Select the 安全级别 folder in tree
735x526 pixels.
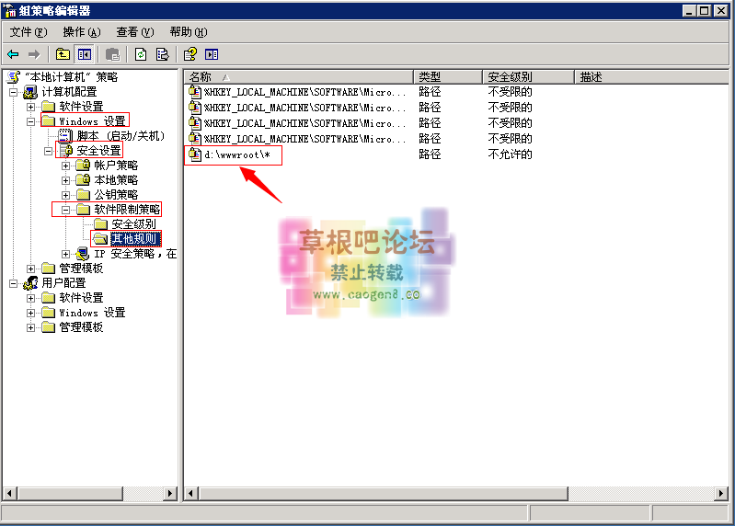[132, 224]
